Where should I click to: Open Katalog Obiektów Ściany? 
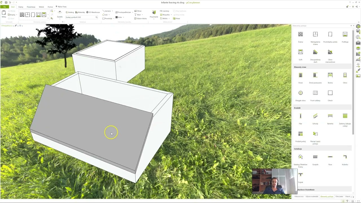click(300, 160)
